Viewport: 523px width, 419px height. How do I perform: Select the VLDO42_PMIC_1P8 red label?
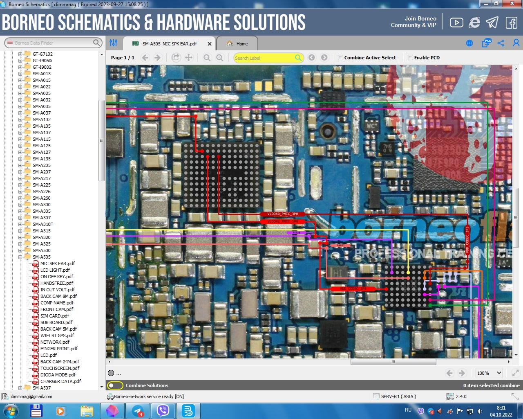(x=282, y=221)
